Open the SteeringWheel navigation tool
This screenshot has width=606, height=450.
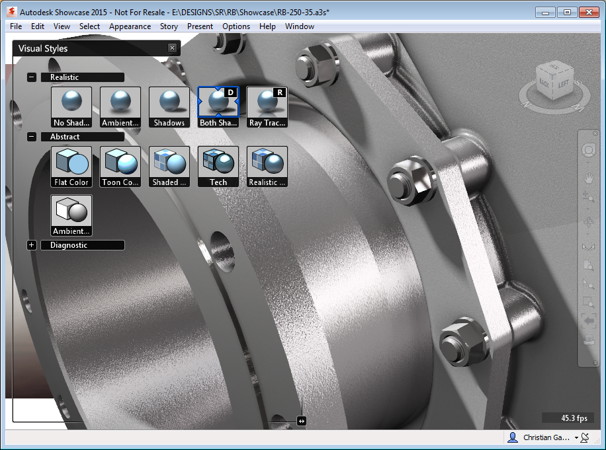588,150
